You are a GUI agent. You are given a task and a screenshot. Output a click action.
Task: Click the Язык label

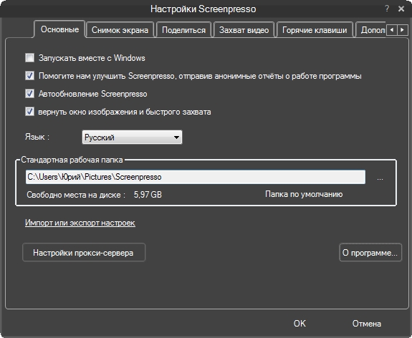click(37, 137)
